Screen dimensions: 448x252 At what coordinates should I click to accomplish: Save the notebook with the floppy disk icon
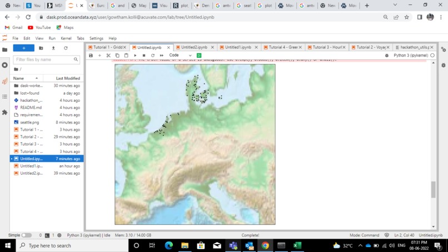pyautogui.click(x=91, y=56)
